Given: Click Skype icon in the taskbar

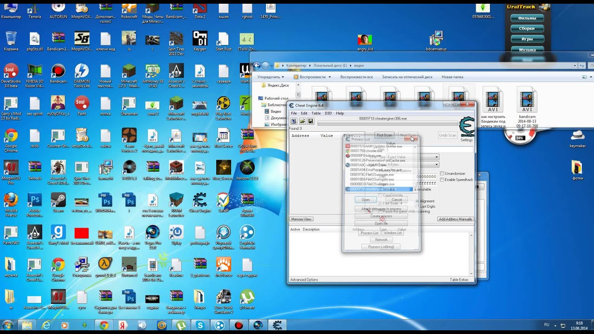Looking at the screenshot, I should coord(200,325).
